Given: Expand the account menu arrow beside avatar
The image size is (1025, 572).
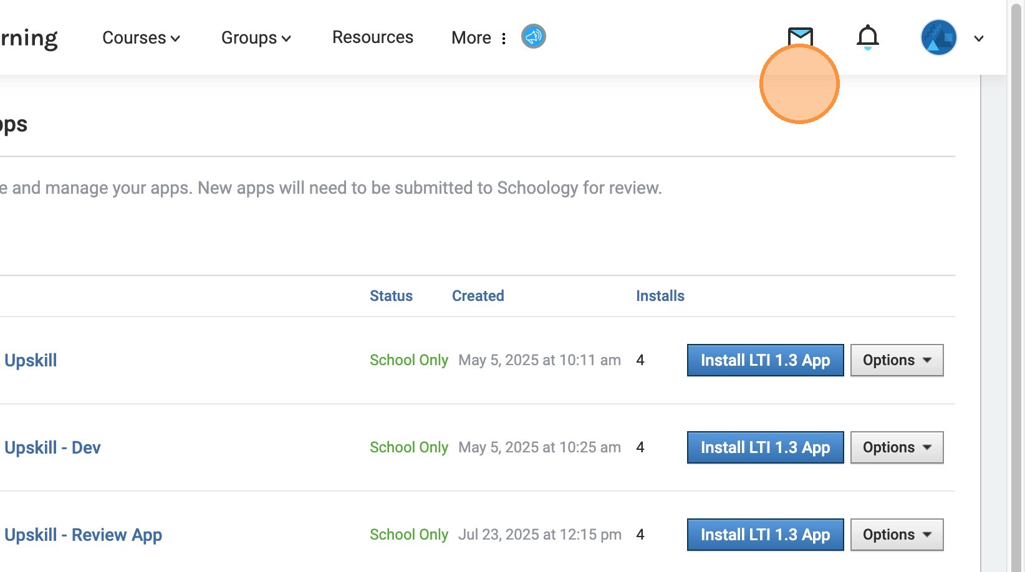Looking at the screenshot, I should tap(979, 38).
